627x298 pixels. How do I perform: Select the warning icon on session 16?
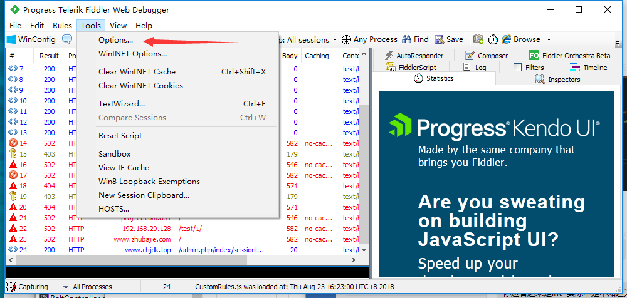pyautogui.click(x=13, y=164)
